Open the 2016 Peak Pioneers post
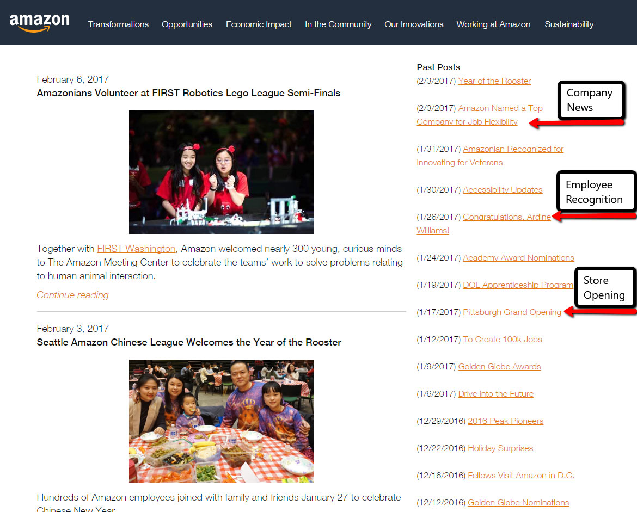 [x=505, y=421]
